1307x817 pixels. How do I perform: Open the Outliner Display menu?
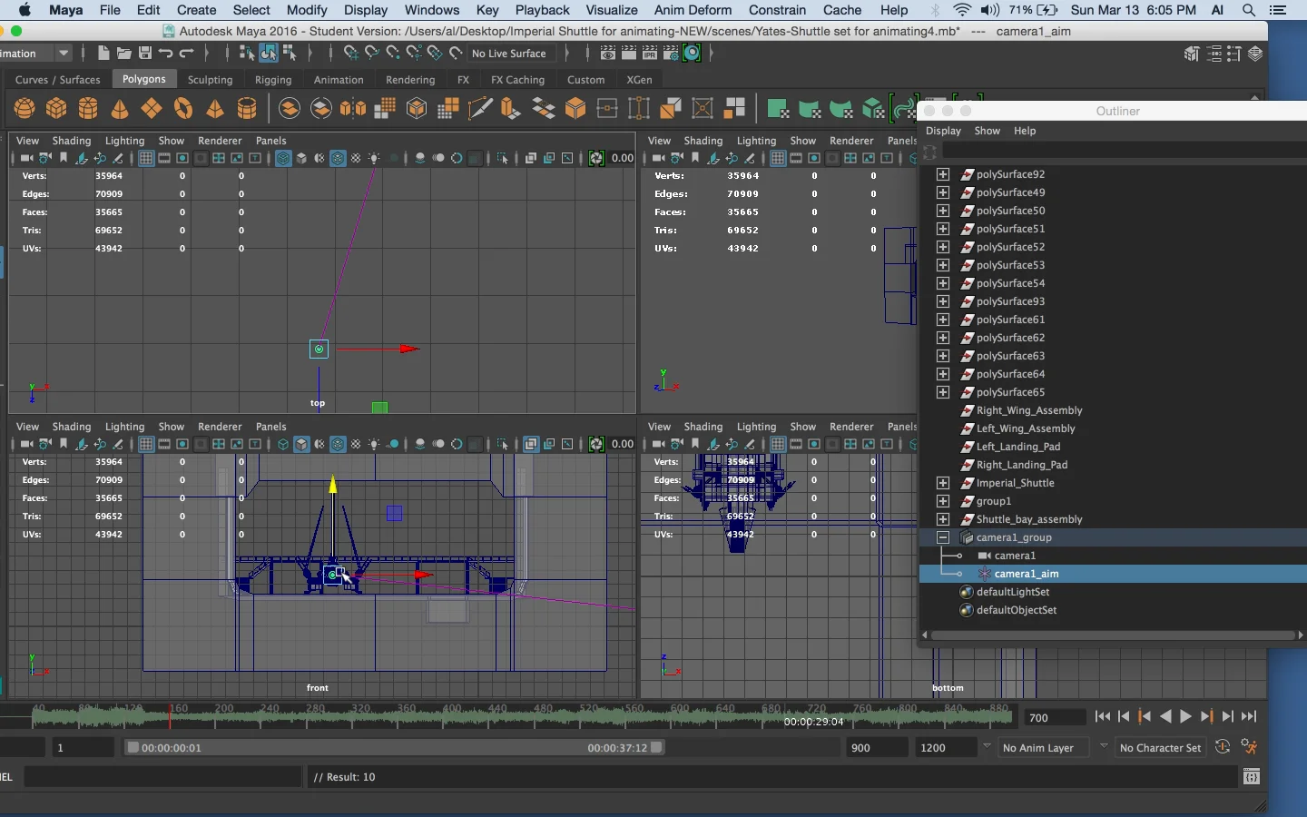click(943, 131)
